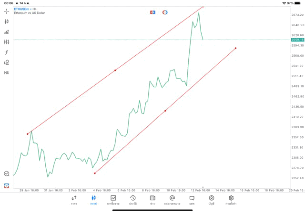Activate the crosshair cursor tool
Screen dimensions: 305x213
point(6,11)
